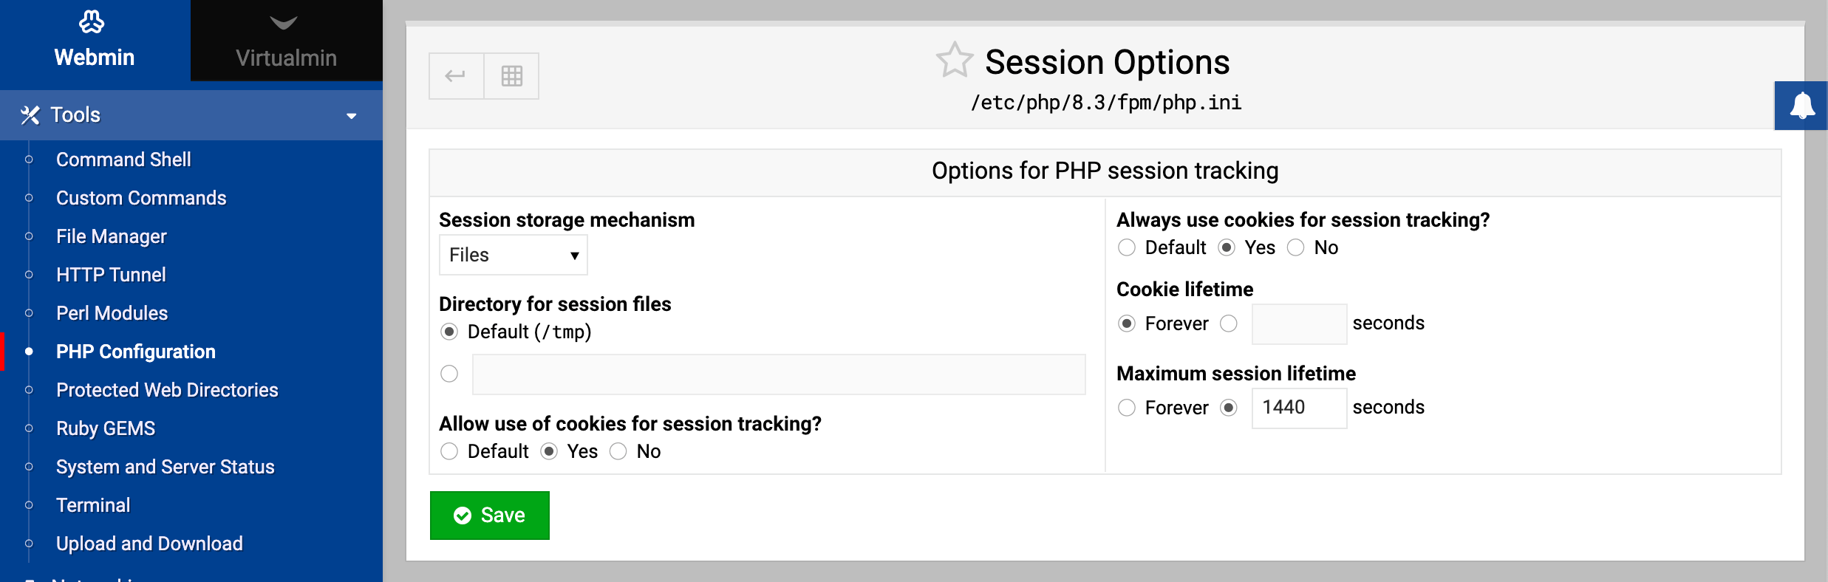
Task: Select Default for allow cookies tracking
Action: [x=449, y=451]
